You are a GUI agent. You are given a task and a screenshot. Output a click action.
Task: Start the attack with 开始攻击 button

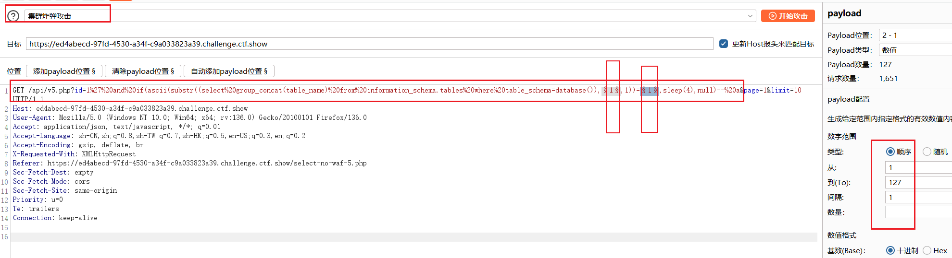coord(788,16)
